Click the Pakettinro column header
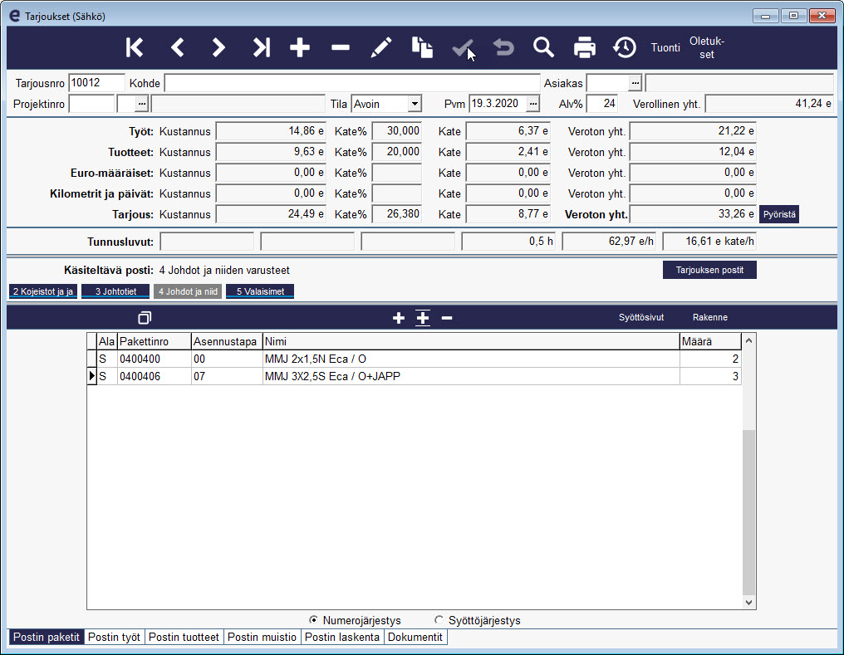This screenshot has height=655, width=844. click(x=155, y=341)
